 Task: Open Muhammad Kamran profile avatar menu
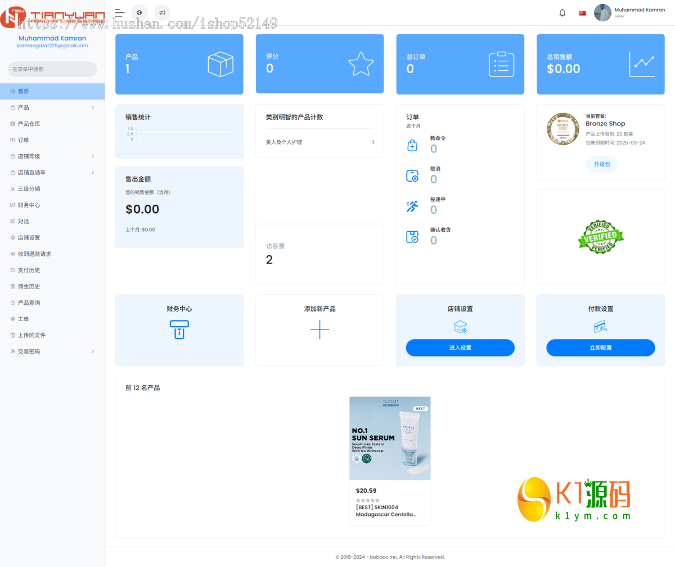pos(602,13)
